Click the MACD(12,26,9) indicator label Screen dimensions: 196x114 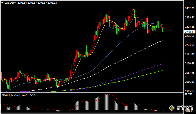[10, 95]
